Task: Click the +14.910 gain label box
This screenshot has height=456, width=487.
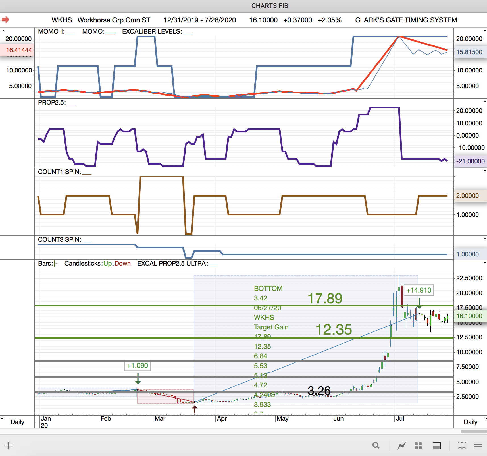Action: point(419,290)
